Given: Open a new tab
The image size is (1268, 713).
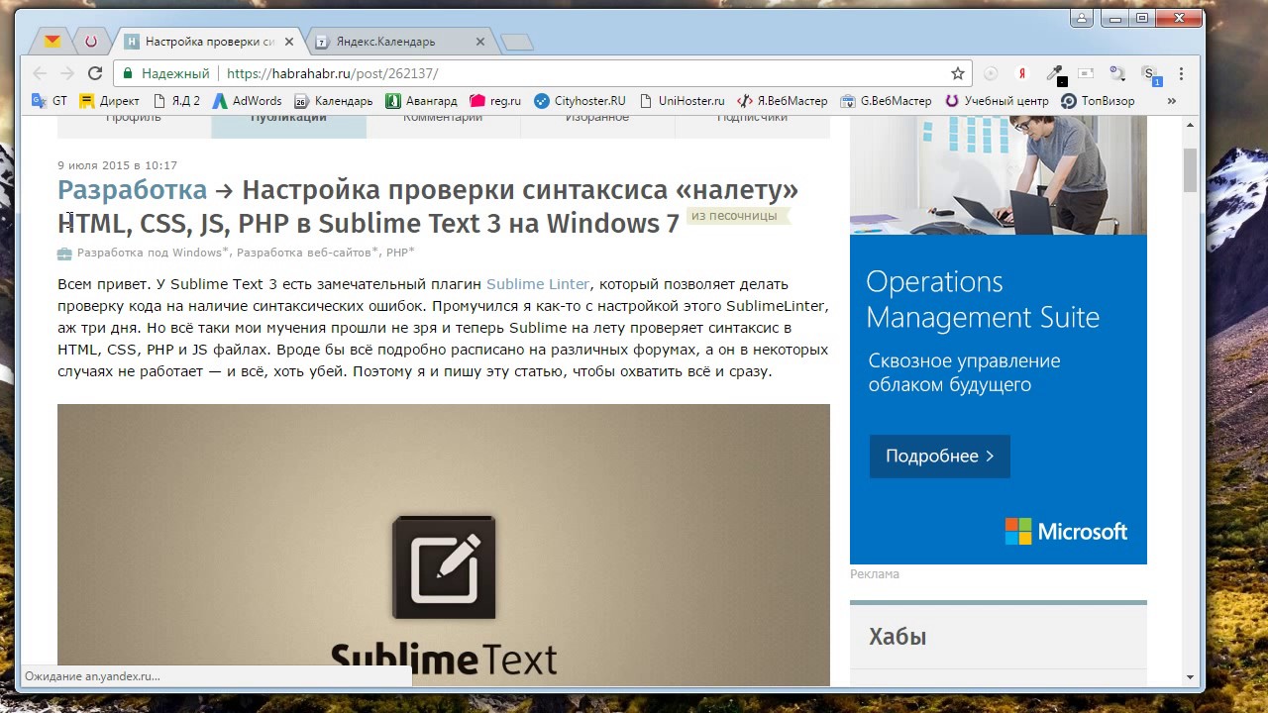Looking at the screenshot, I should click(516, 42).
